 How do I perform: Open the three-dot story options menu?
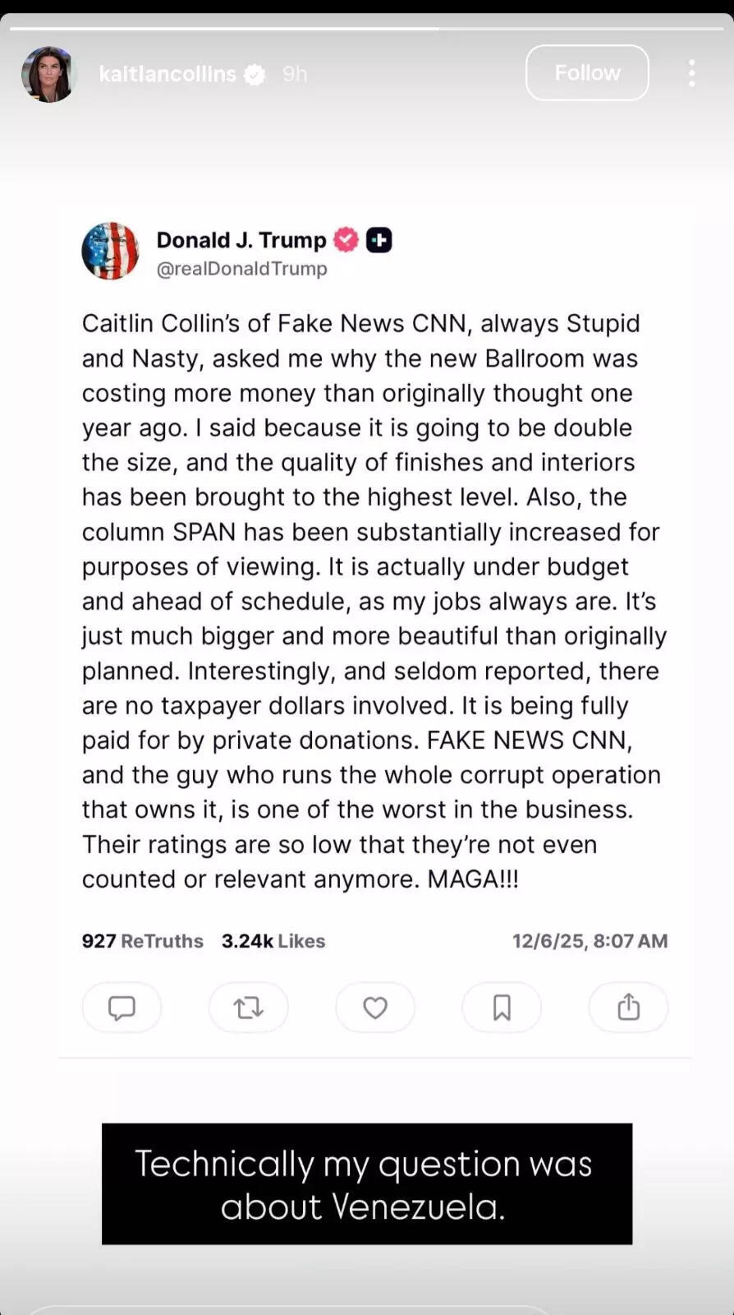click(x=691, y=73)
